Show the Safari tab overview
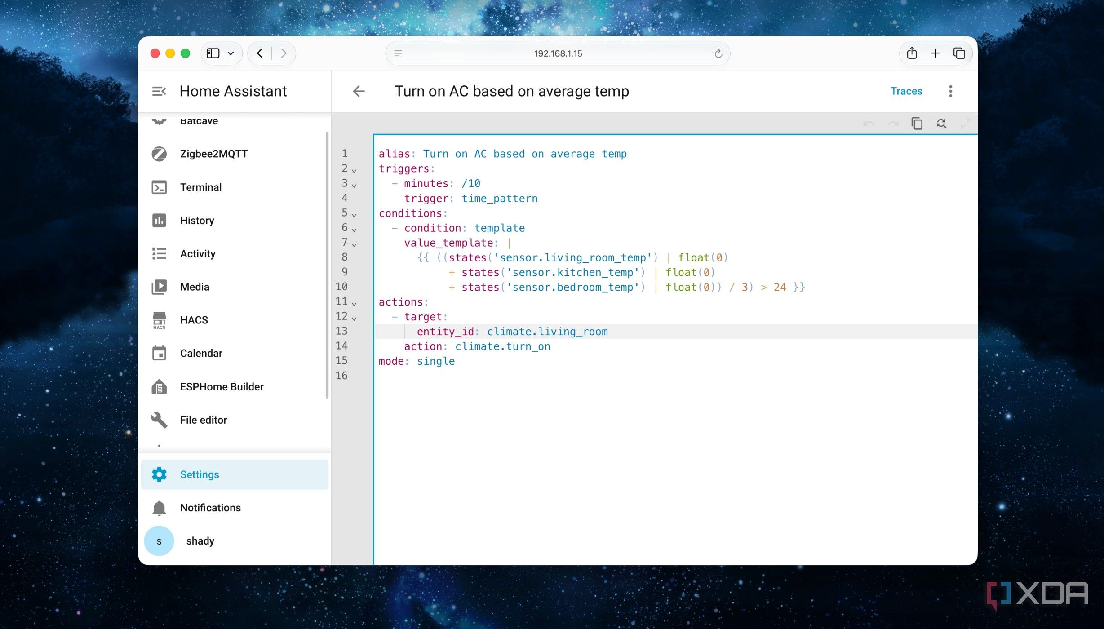Screen dimensions: 1104x629 tap(959, 53)
